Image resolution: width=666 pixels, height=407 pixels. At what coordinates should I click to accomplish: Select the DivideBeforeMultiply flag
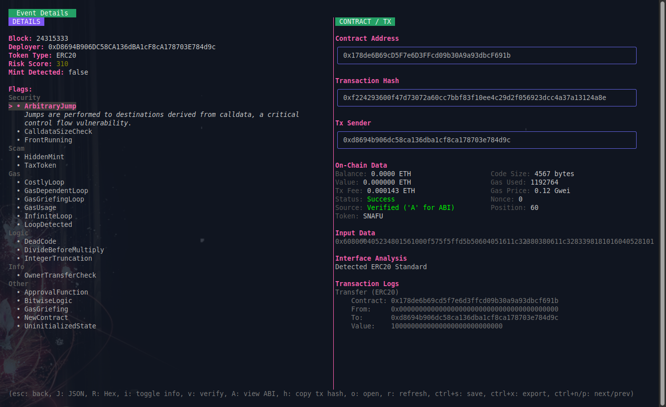[x=64, y=250]
